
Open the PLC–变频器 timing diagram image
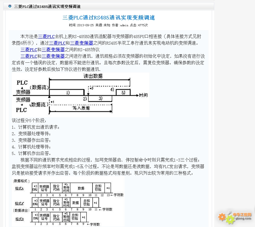80,95
